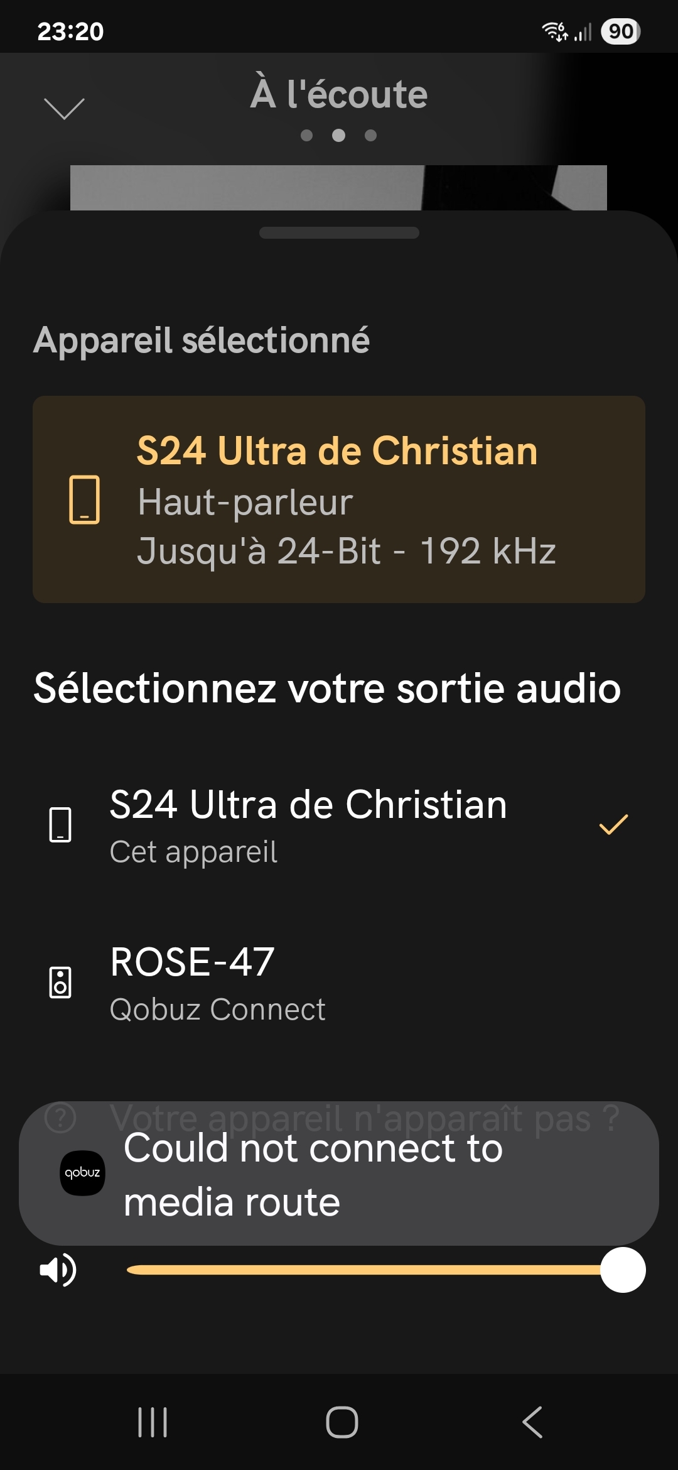Tap the À l'écoute title
678x1470 pixels.
tap(339, 94)
